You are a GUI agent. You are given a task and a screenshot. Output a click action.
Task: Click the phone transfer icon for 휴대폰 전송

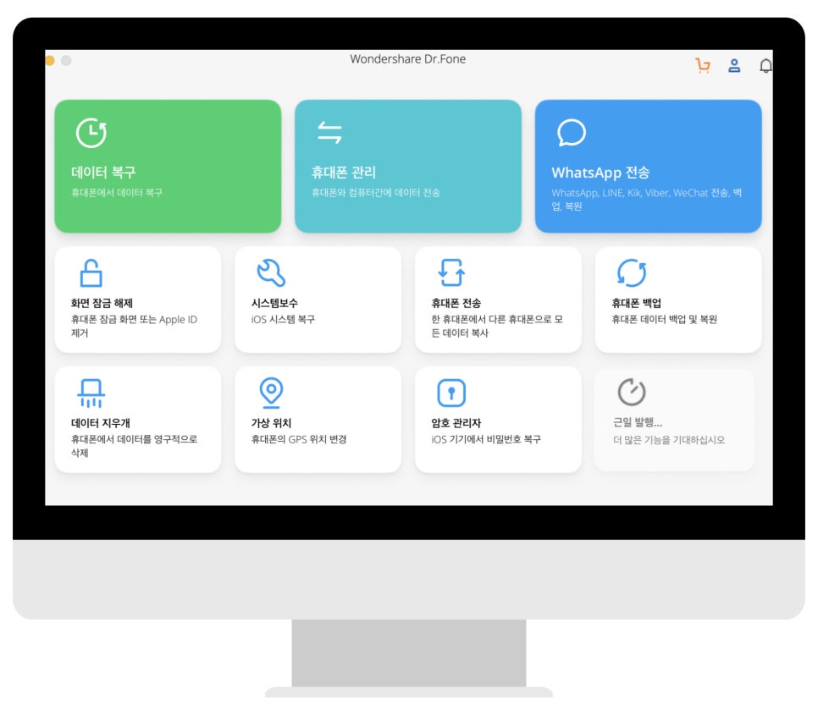451,272
